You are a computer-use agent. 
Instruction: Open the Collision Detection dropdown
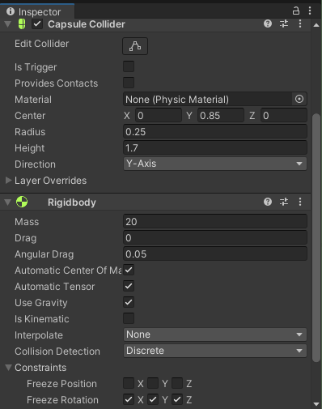[215, 351]
